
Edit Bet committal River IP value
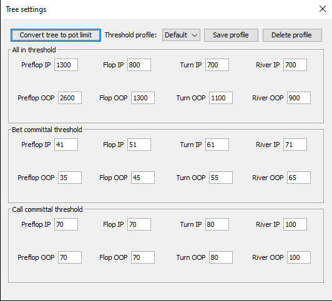[295, 145]
